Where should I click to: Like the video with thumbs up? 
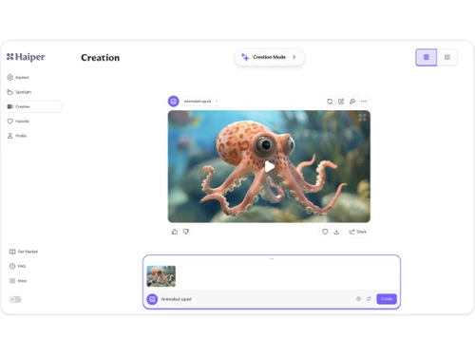coord(175,232)
